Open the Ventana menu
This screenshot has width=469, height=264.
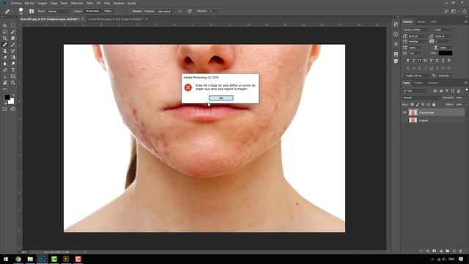[119, 3]
